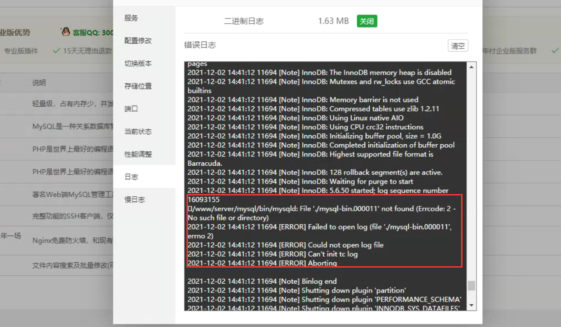Click the log scrollbar up arrow
Viewport: 561px width, 327px height.
click(471, 67)
